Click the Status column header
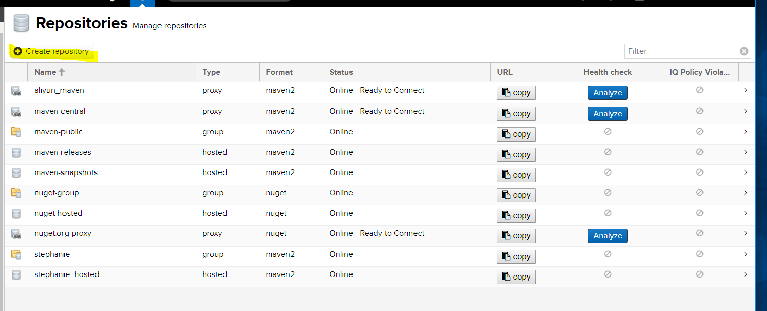 point(341,72)
